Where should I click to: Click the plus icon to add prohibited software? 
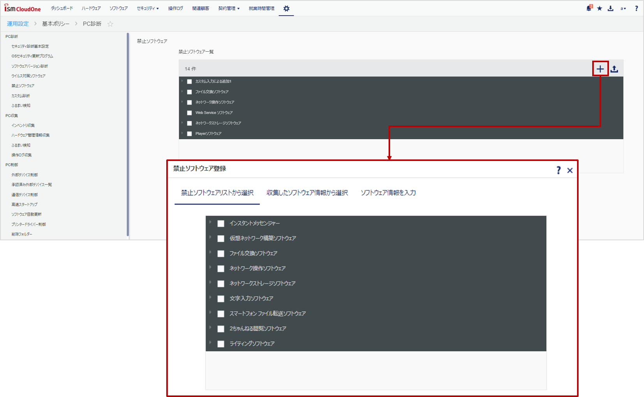(x=600, y=68)
